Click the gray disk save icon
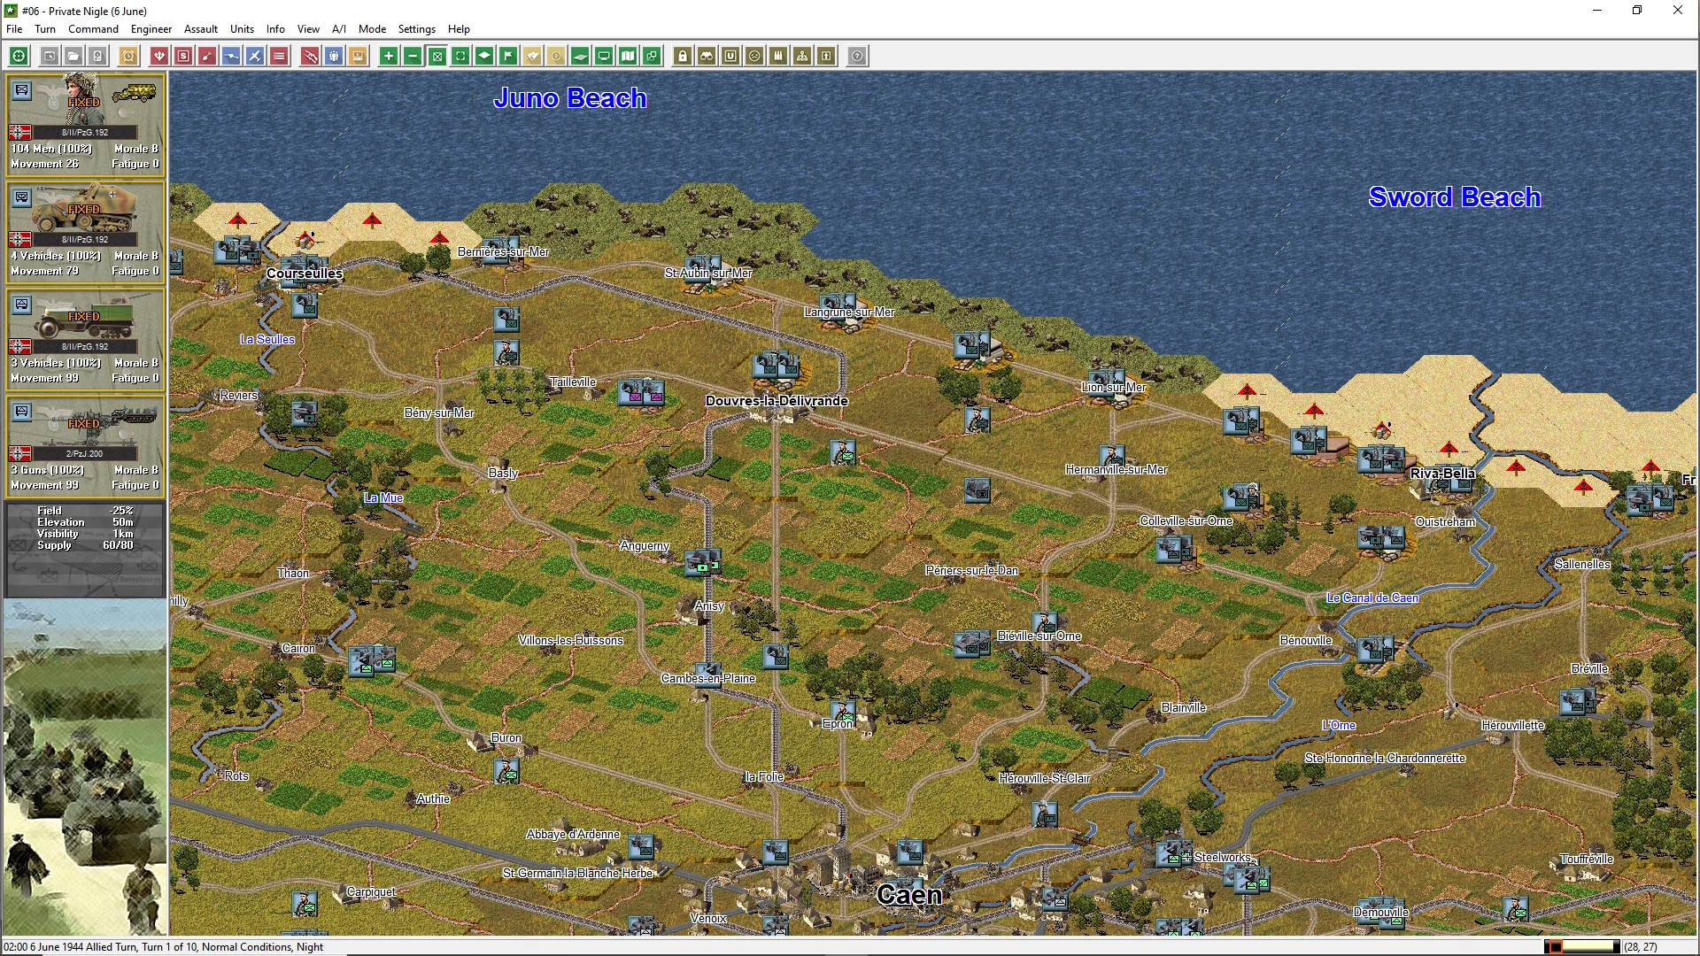The height and width of the screenshot is (956, 1700). click(x=97, y=56)
